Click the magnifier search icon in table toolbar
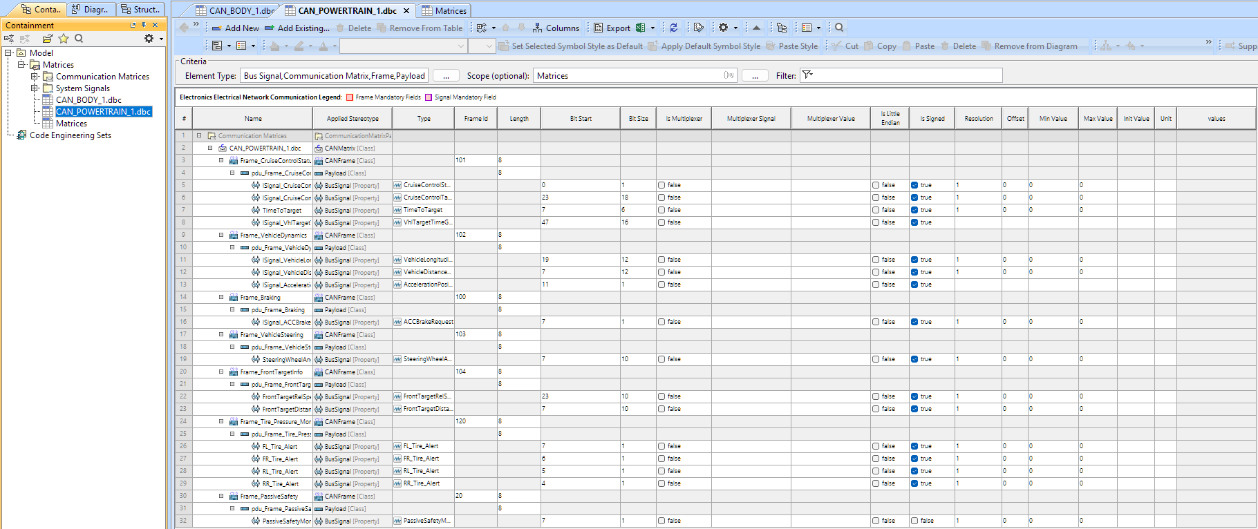This screenshot has width=1258, height=529. (x=839, y=28)
